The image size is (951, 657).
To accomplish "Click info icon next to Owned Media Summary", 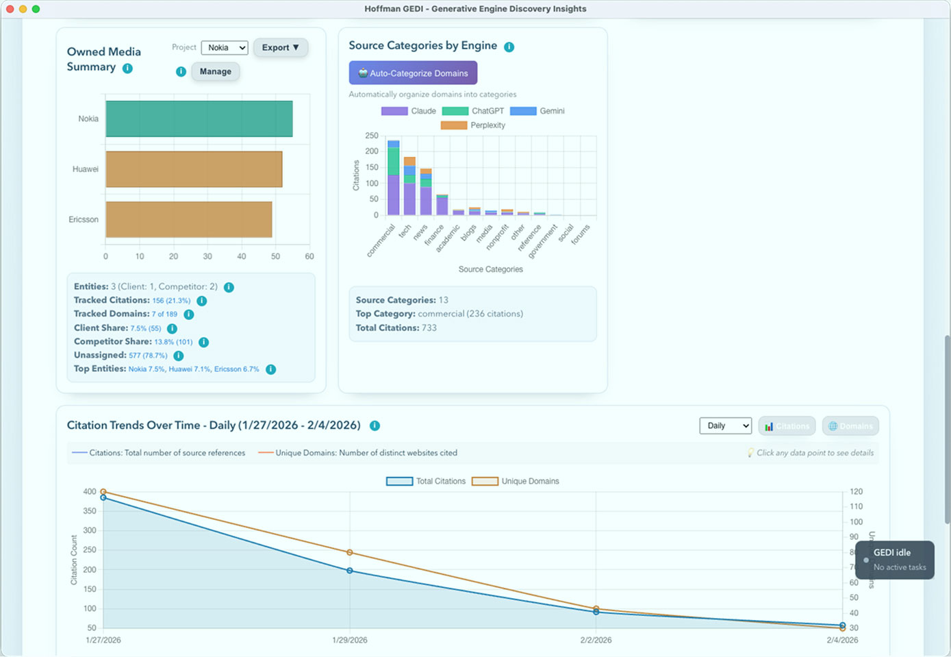I will click(127, 68).
